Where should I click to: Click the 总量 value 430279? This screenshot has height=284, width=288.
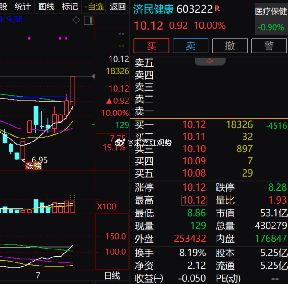(271, 226)
